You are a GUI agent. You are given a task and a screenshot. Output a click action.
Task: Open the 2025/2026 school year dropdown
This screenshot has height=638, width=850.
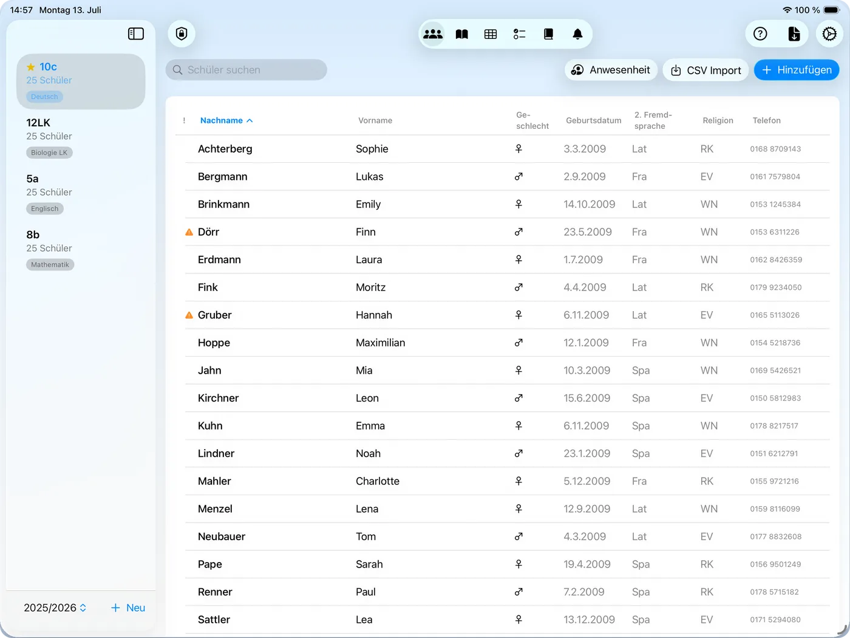(55, 608)
